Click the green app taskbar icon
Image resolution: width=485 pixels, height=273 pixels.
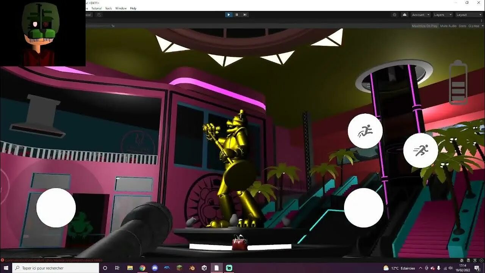click(229, 268)
